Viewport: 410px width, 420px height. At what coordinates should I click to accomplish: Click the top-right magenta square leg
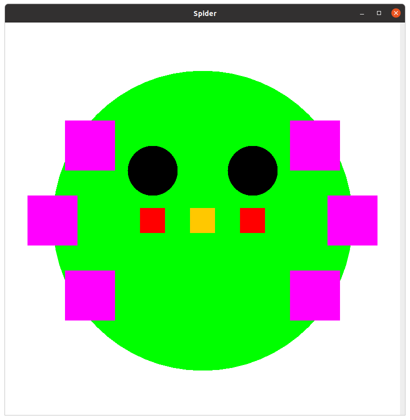[x=315, y=145]
